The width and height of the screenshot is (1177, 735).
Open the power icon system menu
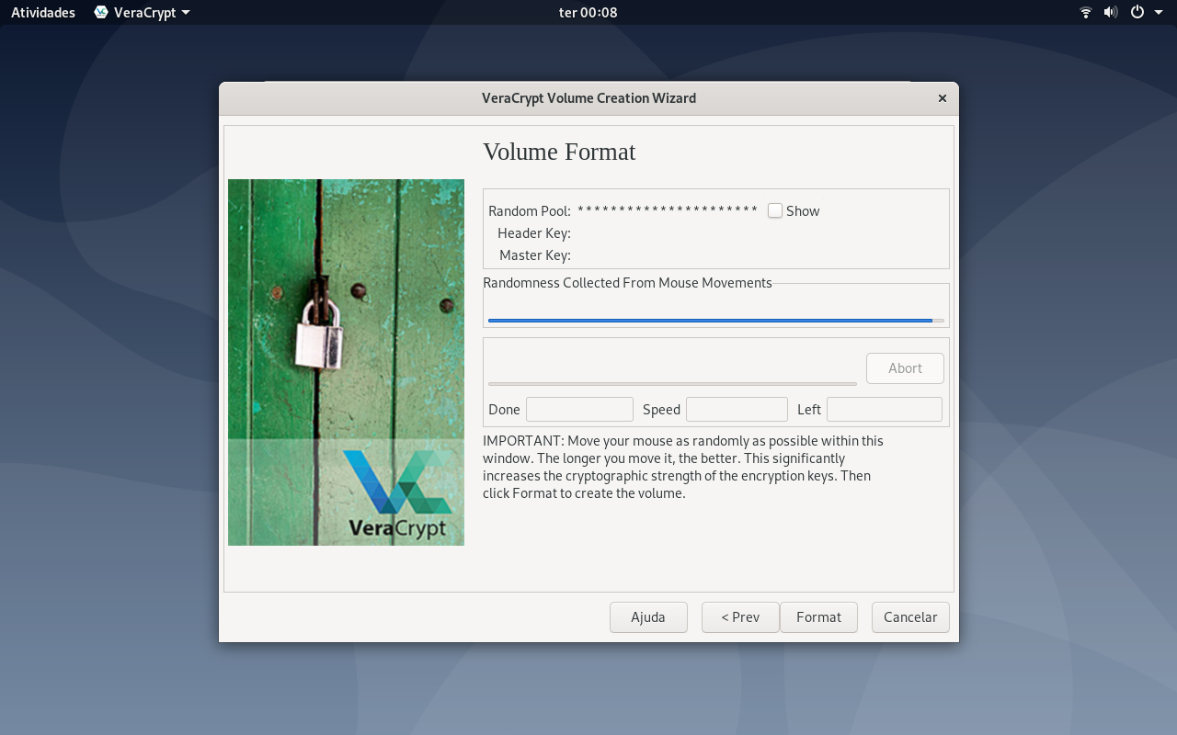click(x=1137, y=13)
